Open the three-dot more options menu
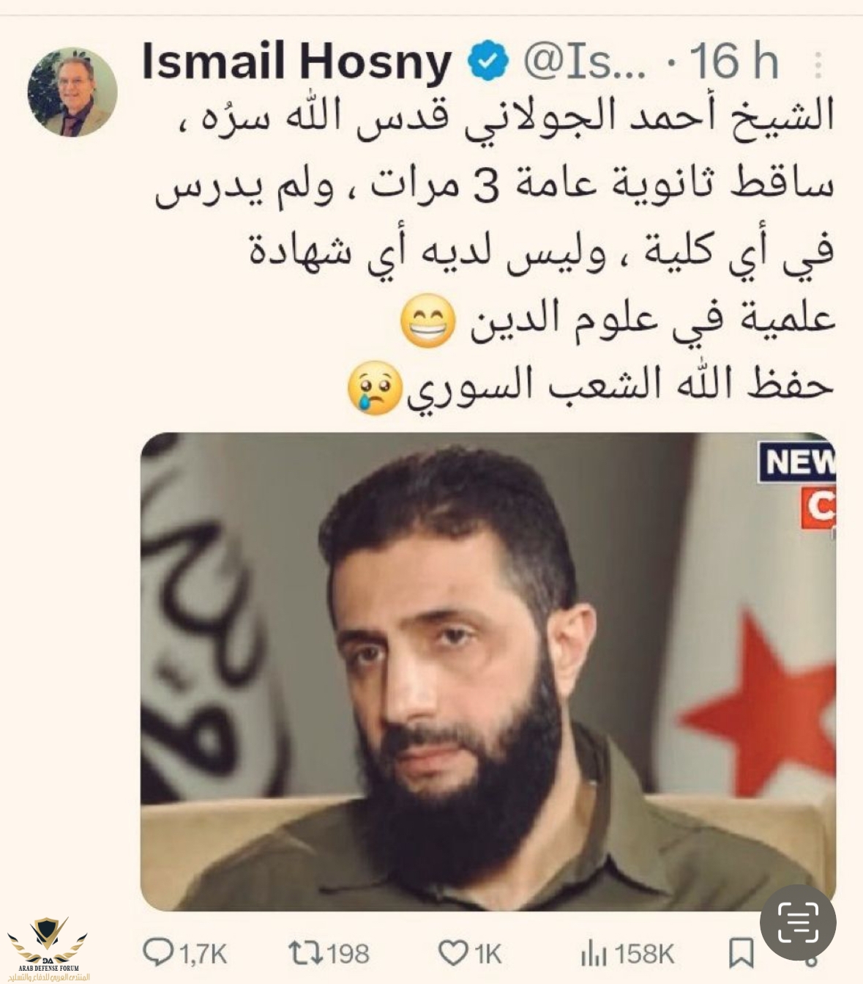 point(818,65)
